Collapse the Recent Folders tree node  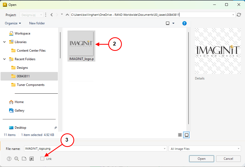[x=5, y=59]
